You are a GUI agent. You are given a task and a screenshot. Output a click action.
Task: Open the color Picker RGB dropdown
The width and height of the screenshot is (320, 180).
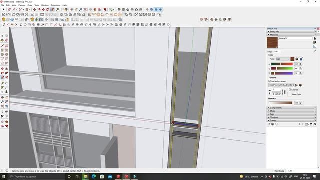click(x=283, y=59)
